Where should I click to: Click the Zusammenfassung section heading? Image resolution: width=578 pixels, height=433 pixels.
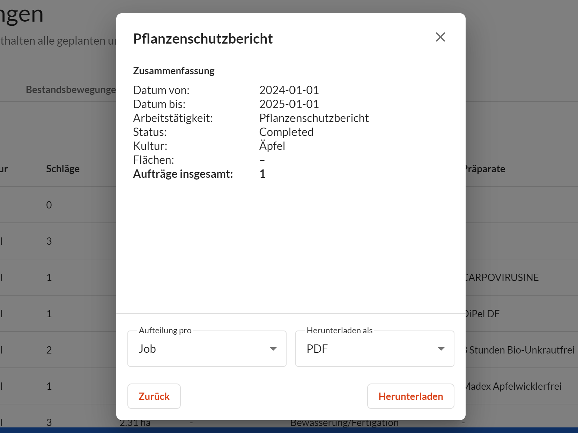(174, 71)
